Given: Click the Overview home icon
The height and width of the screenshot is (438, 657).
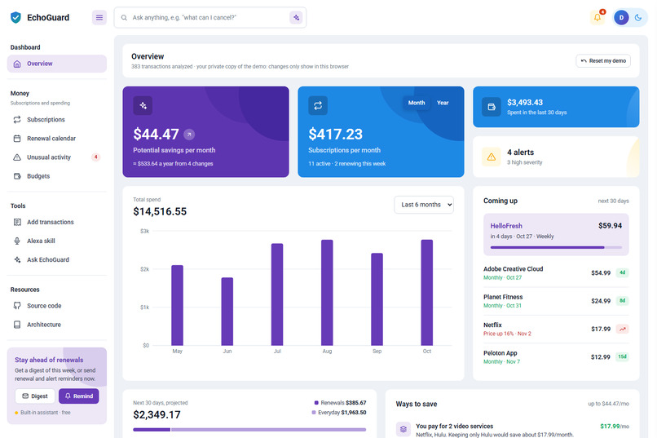Looking at the screenshot, I should click(x=17, y=64).
